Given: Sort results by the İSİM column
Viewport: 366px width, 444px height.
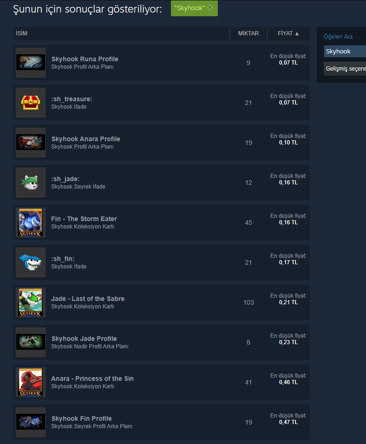Looking at the screenshot, I should pyautogui.click(x=21, y=33).
